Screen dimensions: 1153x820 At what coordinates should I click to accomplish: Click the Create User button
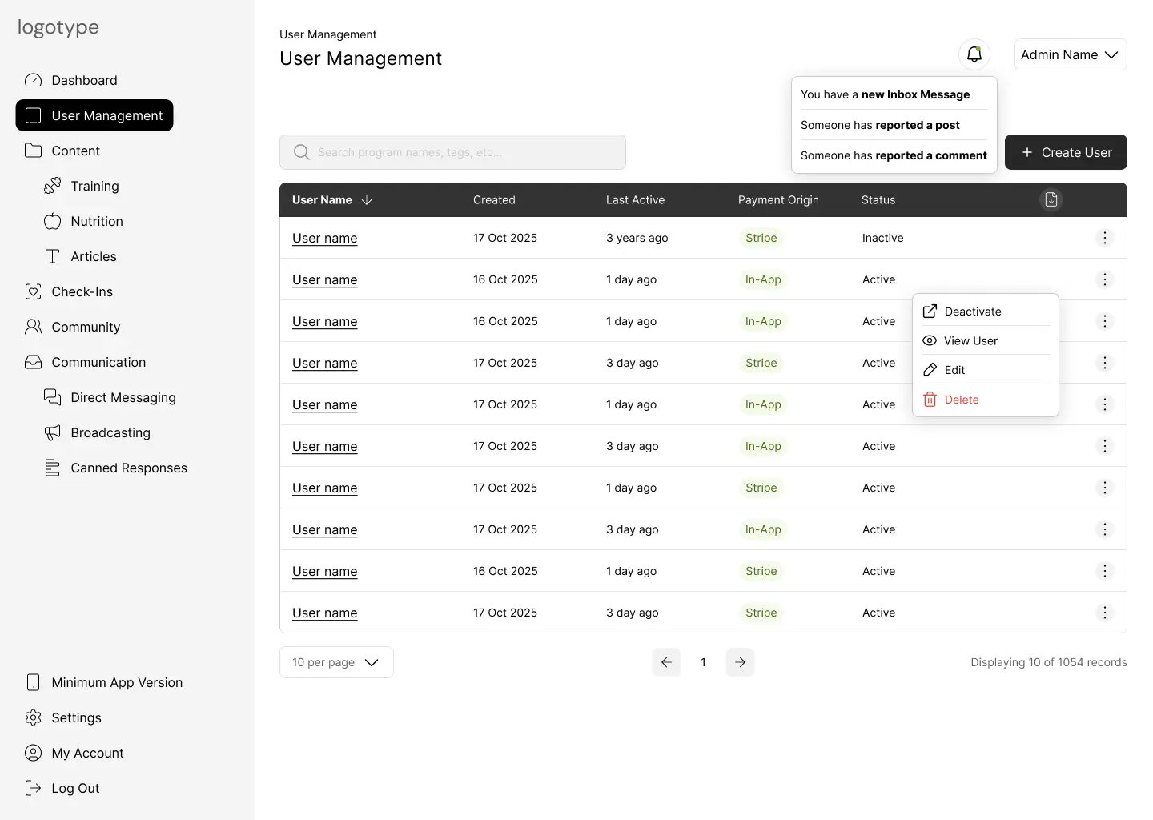tap(1066, 152)
